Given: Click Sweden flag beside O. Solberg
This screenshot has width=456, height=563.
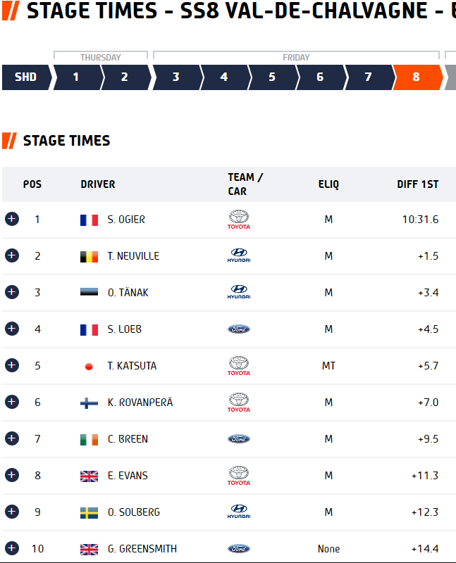Looking at the screenshot, I should pyautogui.click(x=89, y=513).
